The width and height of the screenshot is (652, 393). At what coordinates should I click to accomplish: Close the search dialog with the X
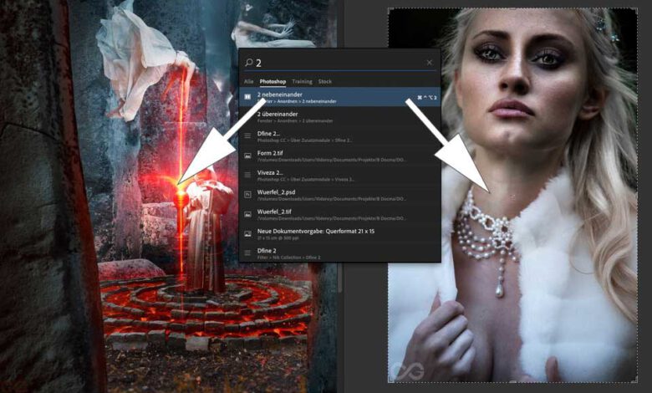[429, 63]
